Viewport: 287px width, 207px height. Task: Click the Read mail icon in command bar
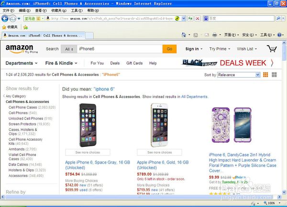(207, 35)
